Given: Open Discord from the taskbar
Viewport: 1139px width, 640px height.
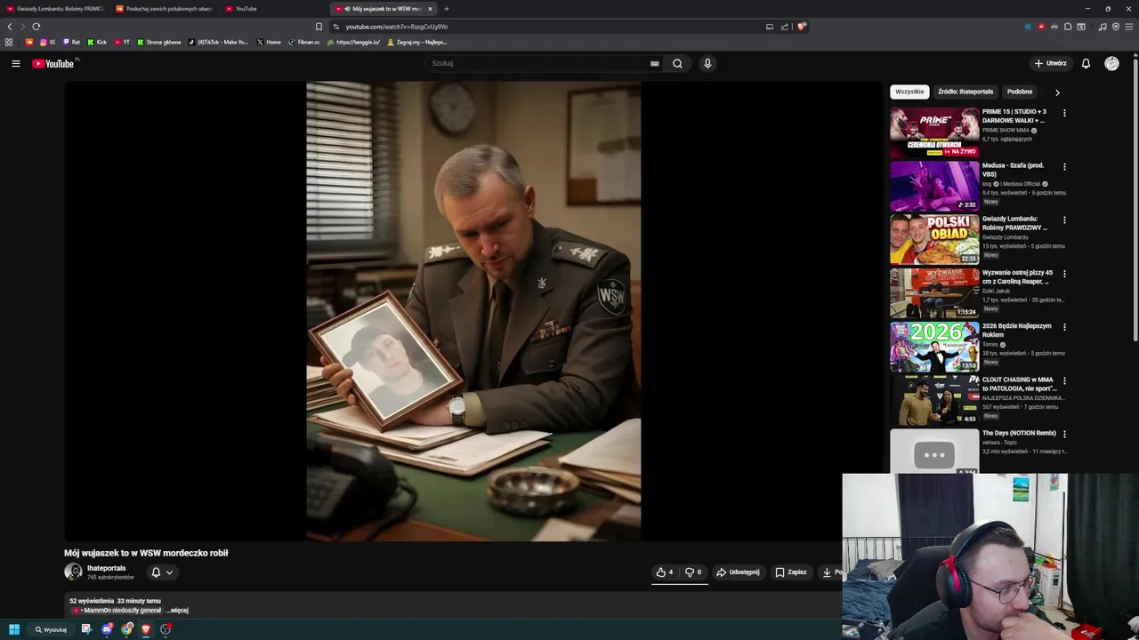Looking at the screenshot, I should [x=107, y=629].
